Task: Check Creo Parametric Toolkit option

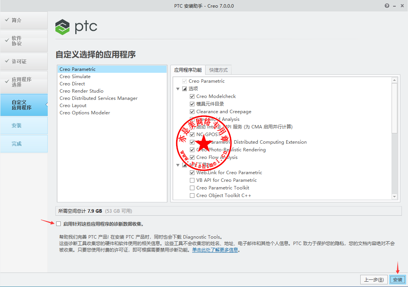Action: pos(192,188)
